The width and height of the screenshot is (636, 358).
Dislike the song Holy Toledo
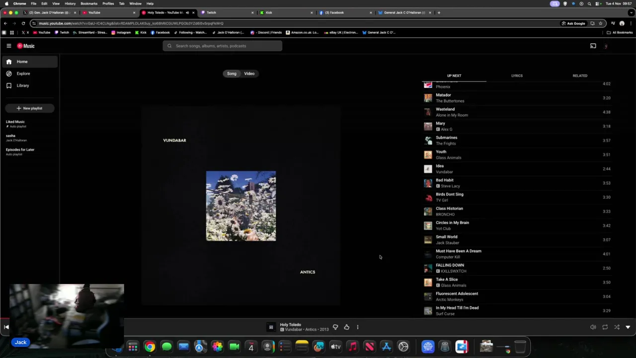335,327
